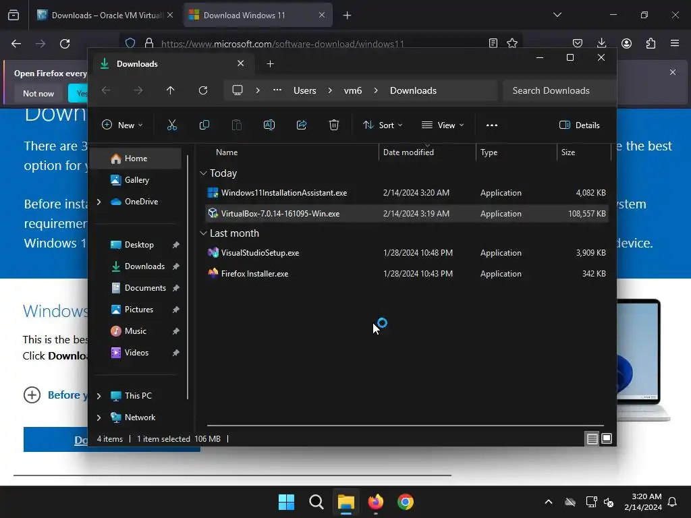Screen dimensions: 691x518
Task: Click vm6 in the address breadcrumb
Action: point(353,90)
